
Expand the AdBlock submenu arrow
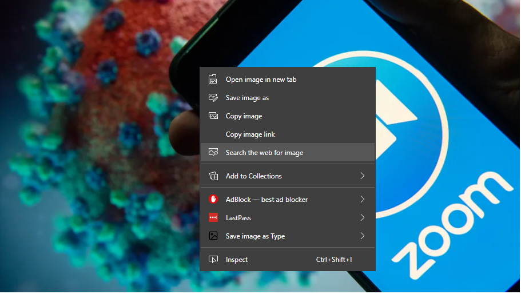(363, 199)
